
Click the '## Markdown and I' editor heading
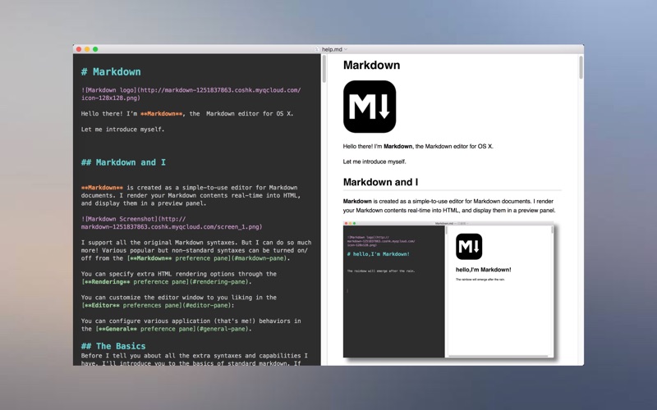click(x=123, y=162)
